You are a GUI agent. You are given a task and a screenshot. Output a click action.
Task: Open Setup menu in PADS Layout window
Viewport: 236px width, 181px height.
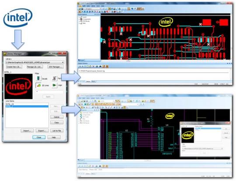click(x=94, y=6)
